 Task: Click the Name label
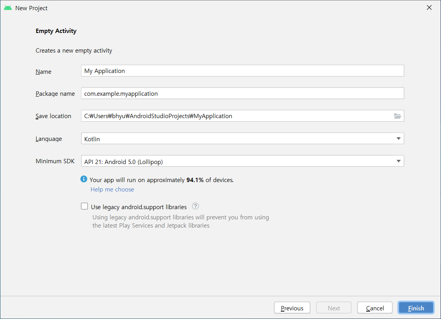[x=43, y=71]
